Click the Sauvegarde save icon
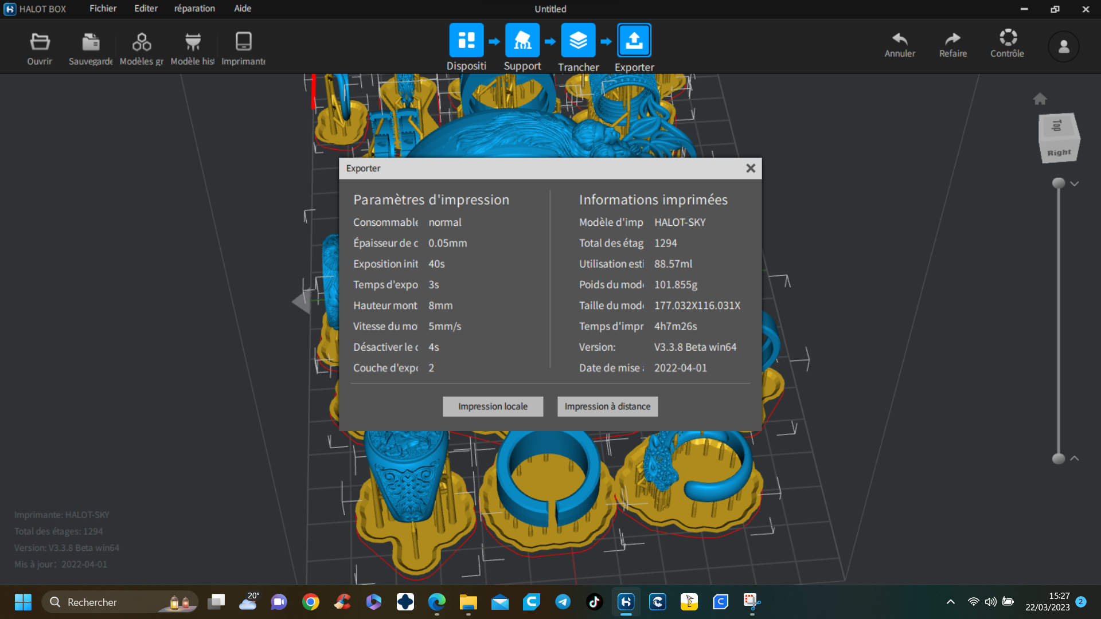This screenshot has width=1101, height=619. 91,42
